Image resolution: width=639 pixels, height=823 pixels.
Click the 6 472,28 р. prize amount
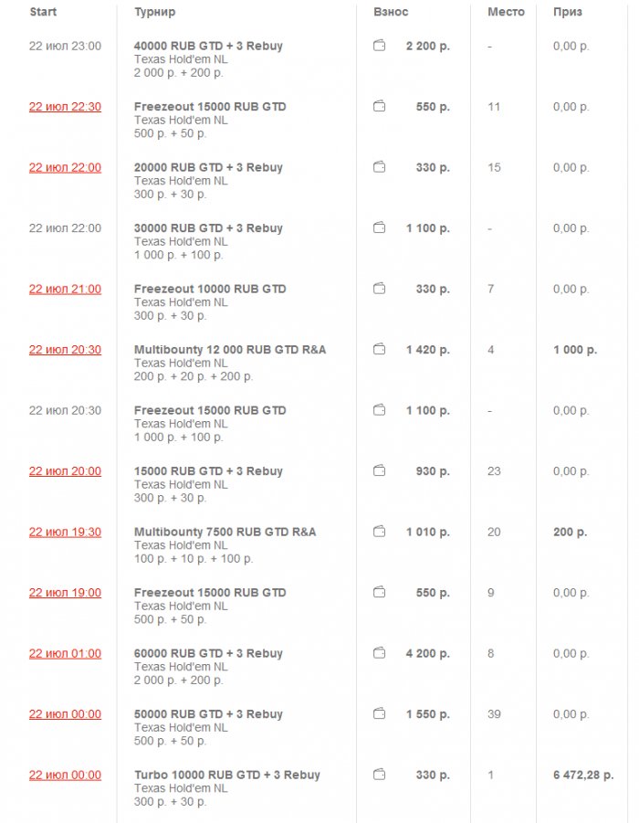[x=582, y=776]
